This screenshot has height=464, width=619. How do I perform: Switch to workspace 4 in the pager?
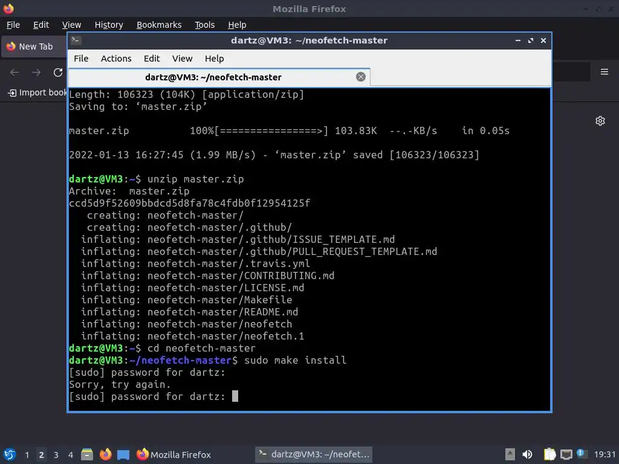71,455
